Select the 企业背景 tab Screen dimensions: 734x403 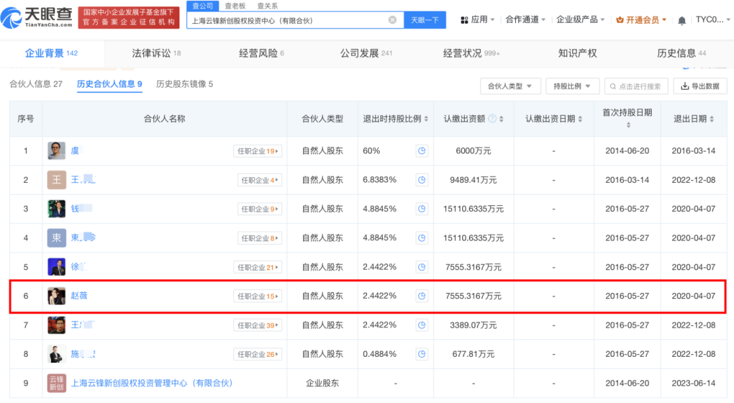point(52,54)
